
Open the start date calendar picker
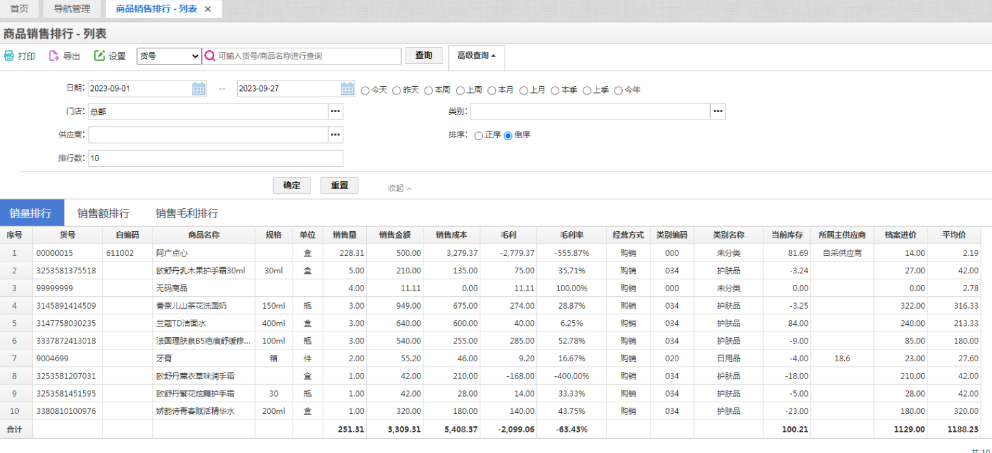pos(199,89)
